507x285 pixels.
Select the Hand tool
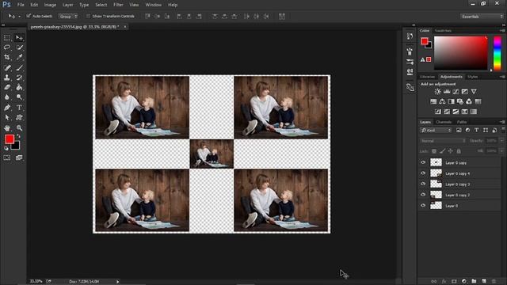(7, 128)
